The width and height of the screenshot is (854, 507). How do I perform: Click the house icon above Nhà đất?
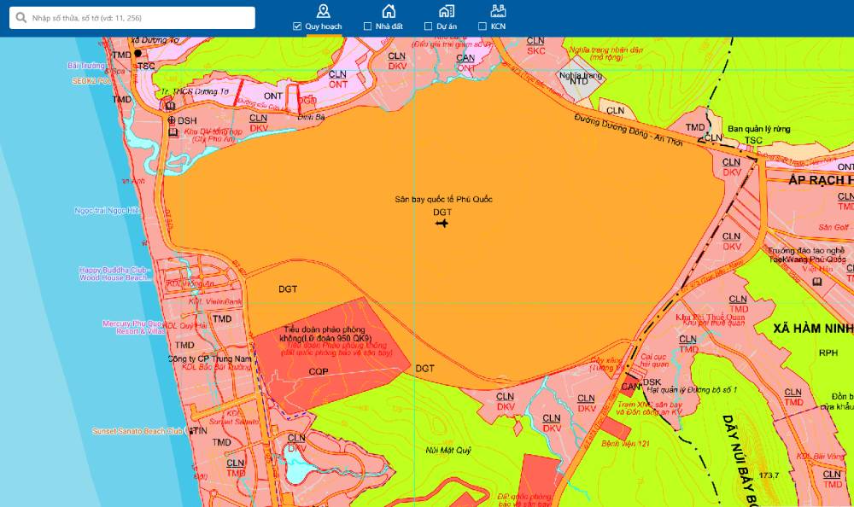tap(389, 10)
